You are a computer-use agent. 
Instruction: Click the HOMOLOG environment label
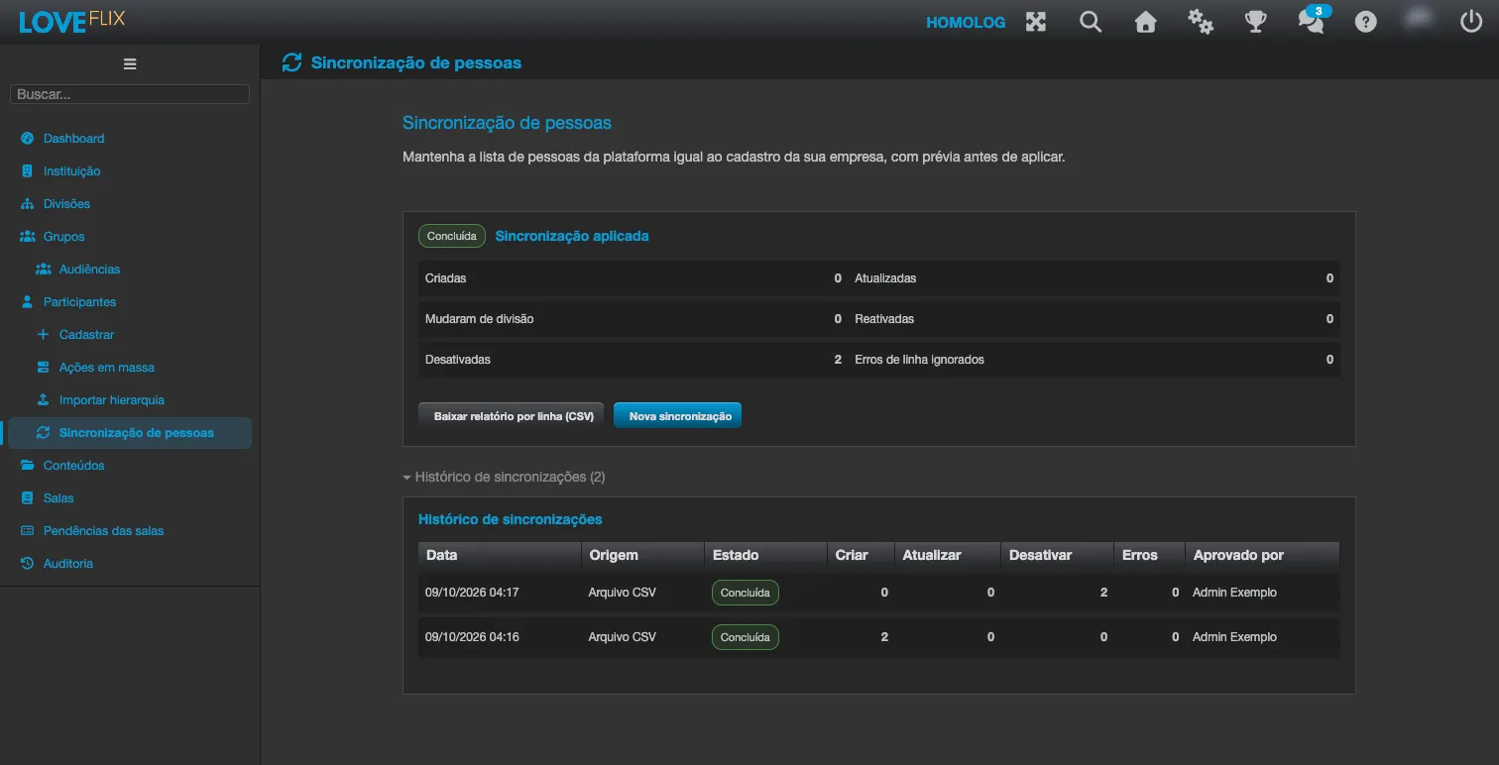pyautogui.click(x=966, y=22)
